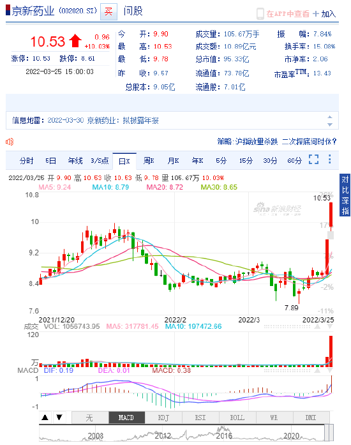The height and width of the screenshot is (445, 351).
Task: Click the 总市值 95.33亿 value
Action: coord(236,59)
